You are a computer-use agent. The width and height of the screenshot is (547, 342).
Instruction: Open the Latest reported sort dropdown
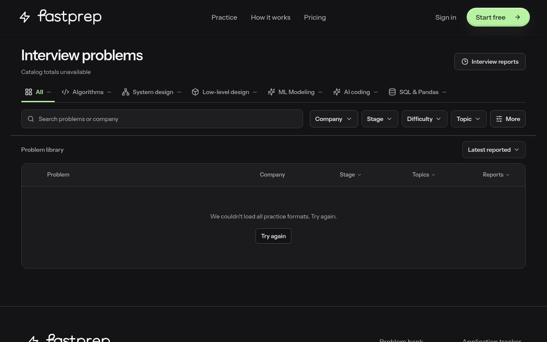click(x=494, y=150)
